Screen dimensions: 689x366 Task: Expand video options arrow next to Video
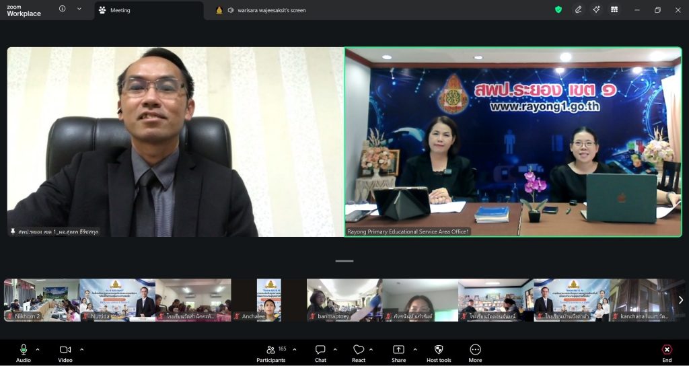[81, 349]
